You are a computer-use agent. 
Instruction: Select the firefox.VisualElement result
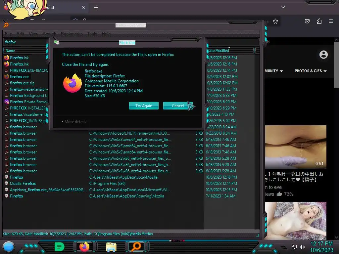pos(28,114)
